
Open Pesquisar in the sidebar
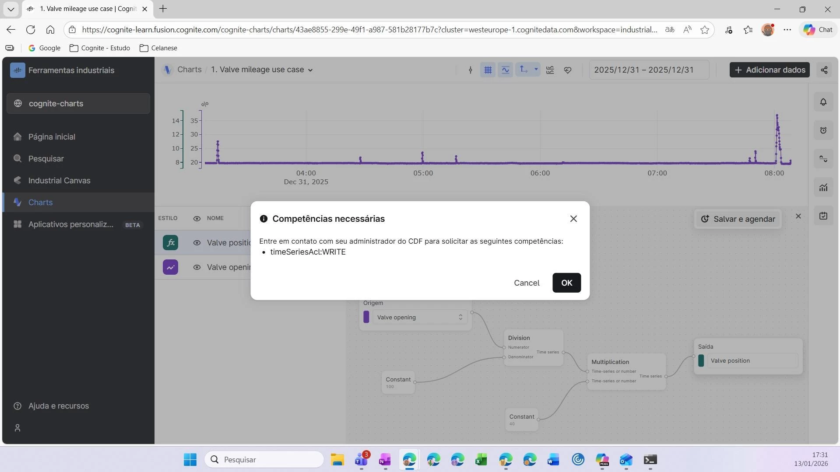(x=78, y=159)
